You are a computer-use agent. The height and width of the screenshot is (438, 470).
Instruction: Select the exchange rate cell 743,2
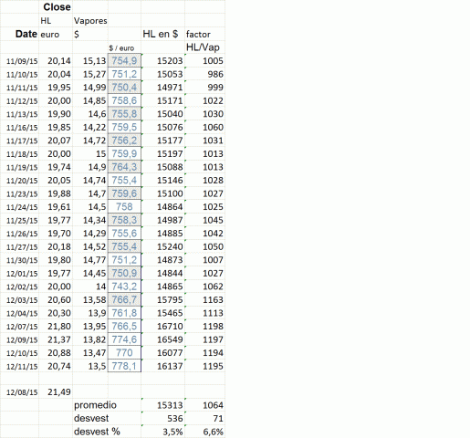coord(124,287)
